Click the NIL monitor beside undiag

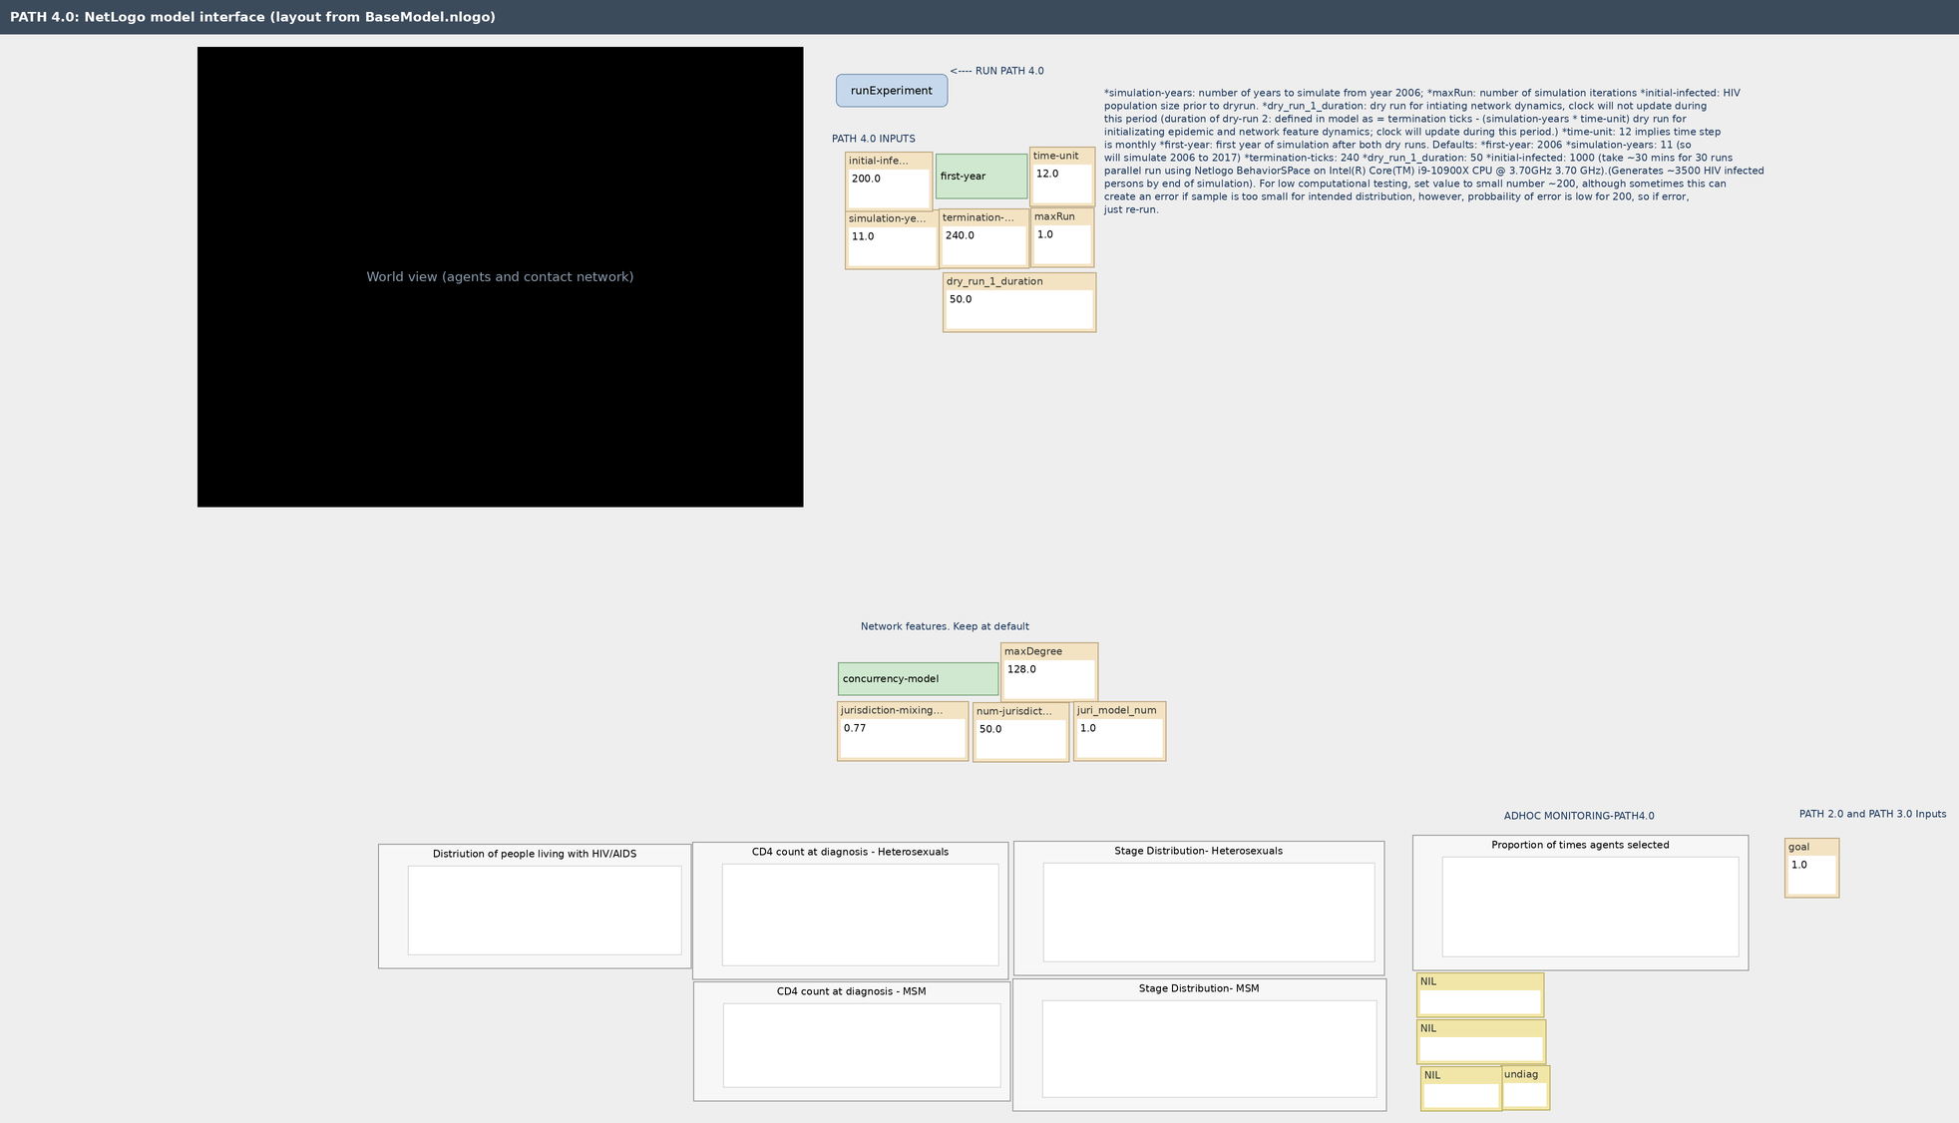pyautogui.click(x=1461, y=1088)
